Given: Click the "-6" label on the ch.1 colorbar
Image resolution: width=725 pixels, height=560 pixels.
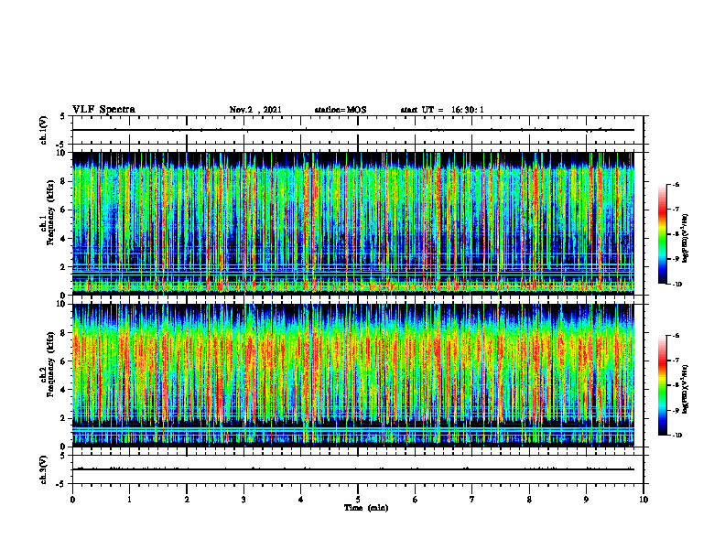Looking at the screenshot, I should pyautogui.click(x=676, y=184).
